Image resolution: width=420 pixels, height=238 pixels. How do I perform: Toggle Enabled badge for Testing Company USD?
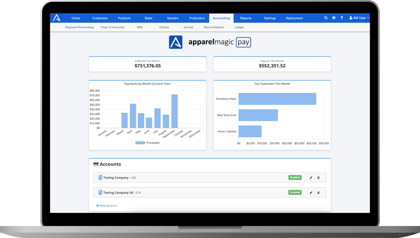(x=295, y=177)
